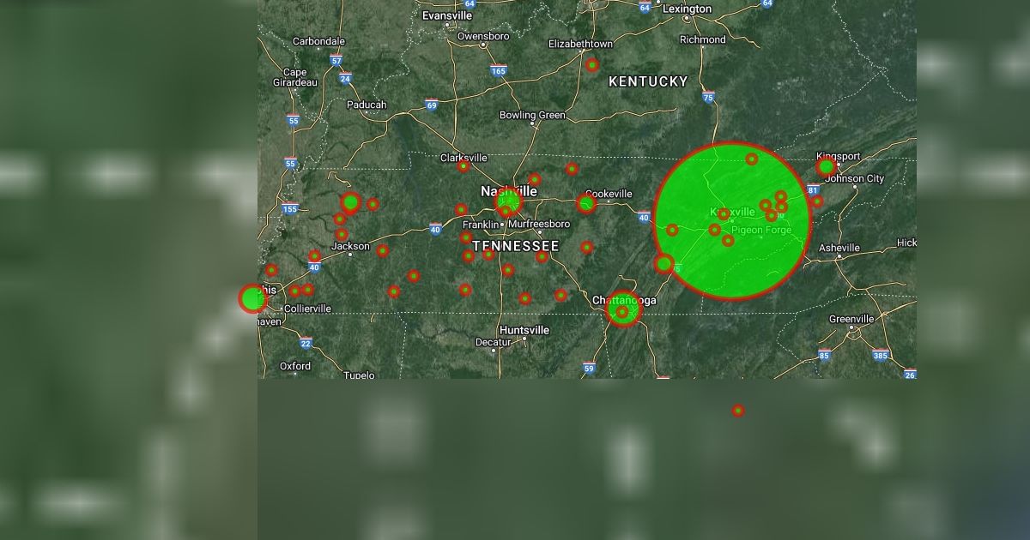Viewport: 1030px width, 540px height.
Task: Click the Huntsville city label
Action: [524, 330]
